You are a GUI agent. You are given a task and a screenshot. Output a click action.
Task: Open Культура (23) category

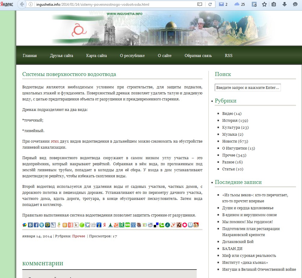click(235, 128)
